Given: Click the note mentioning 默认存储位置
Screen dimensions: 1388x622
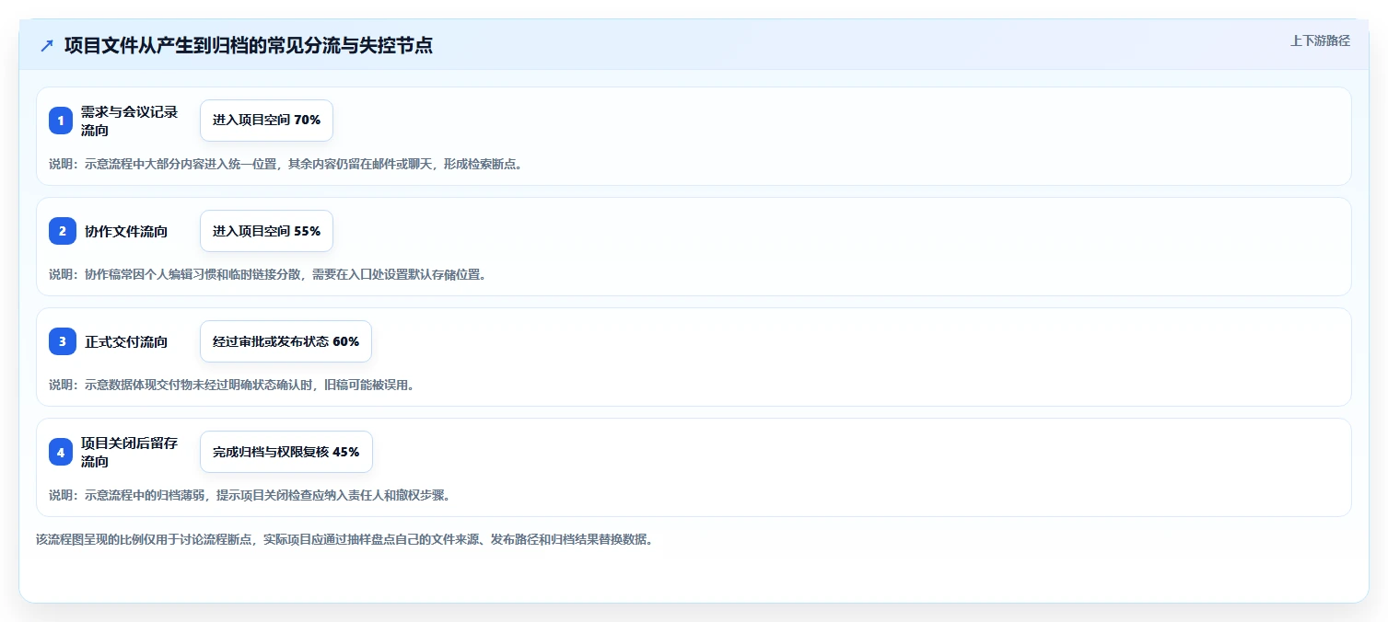Looking at the screenshot, I should (267, 274).
